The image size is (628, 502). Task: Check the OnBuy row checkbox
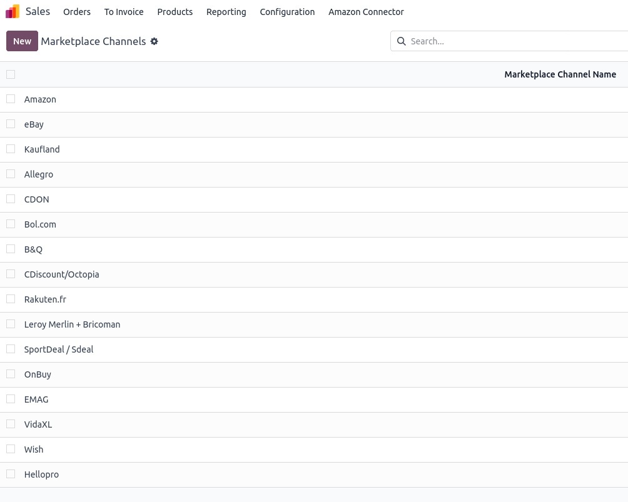pyautogui.click(x=11, y=374)
